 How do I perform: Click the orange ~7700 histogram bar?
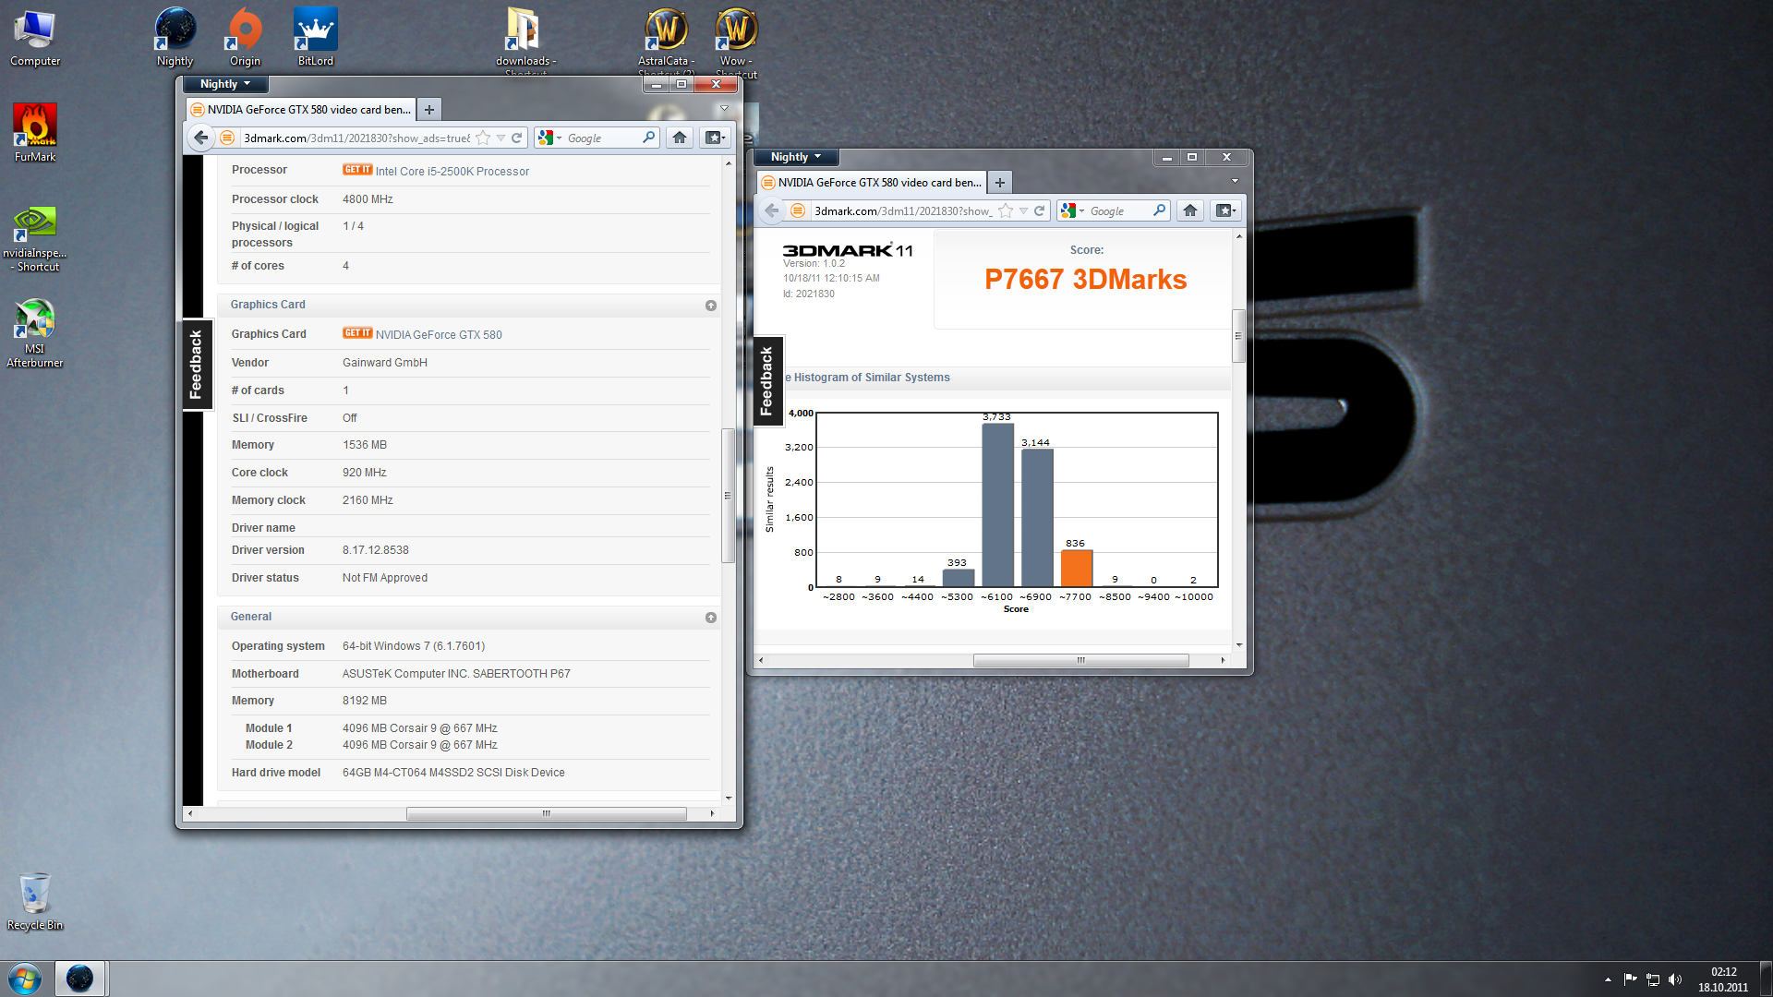[1076, 569]
